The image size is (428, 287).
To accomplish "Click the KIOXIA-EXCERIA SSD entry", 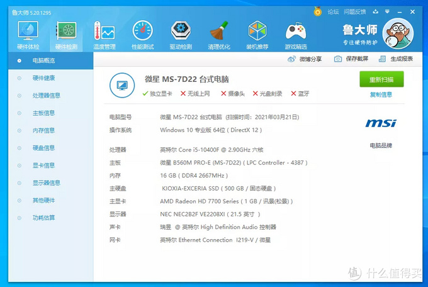I will click(x=219, y=188).
